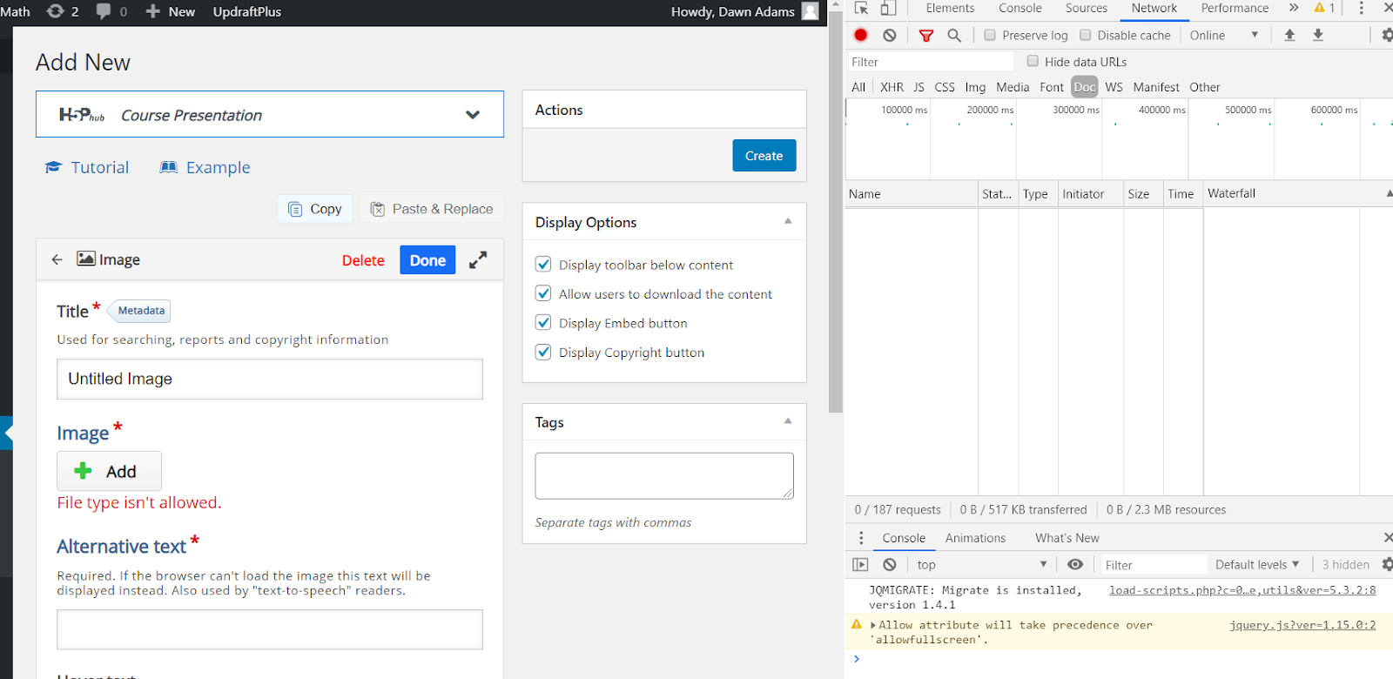Open the Online throttling dropdown
Image resolution: width=1393 pixels, height=679 pixels.
pyautogui.click(x=1224, y=35)
